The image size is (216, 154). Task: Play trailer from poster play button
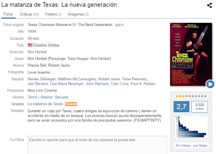point(210,84)
